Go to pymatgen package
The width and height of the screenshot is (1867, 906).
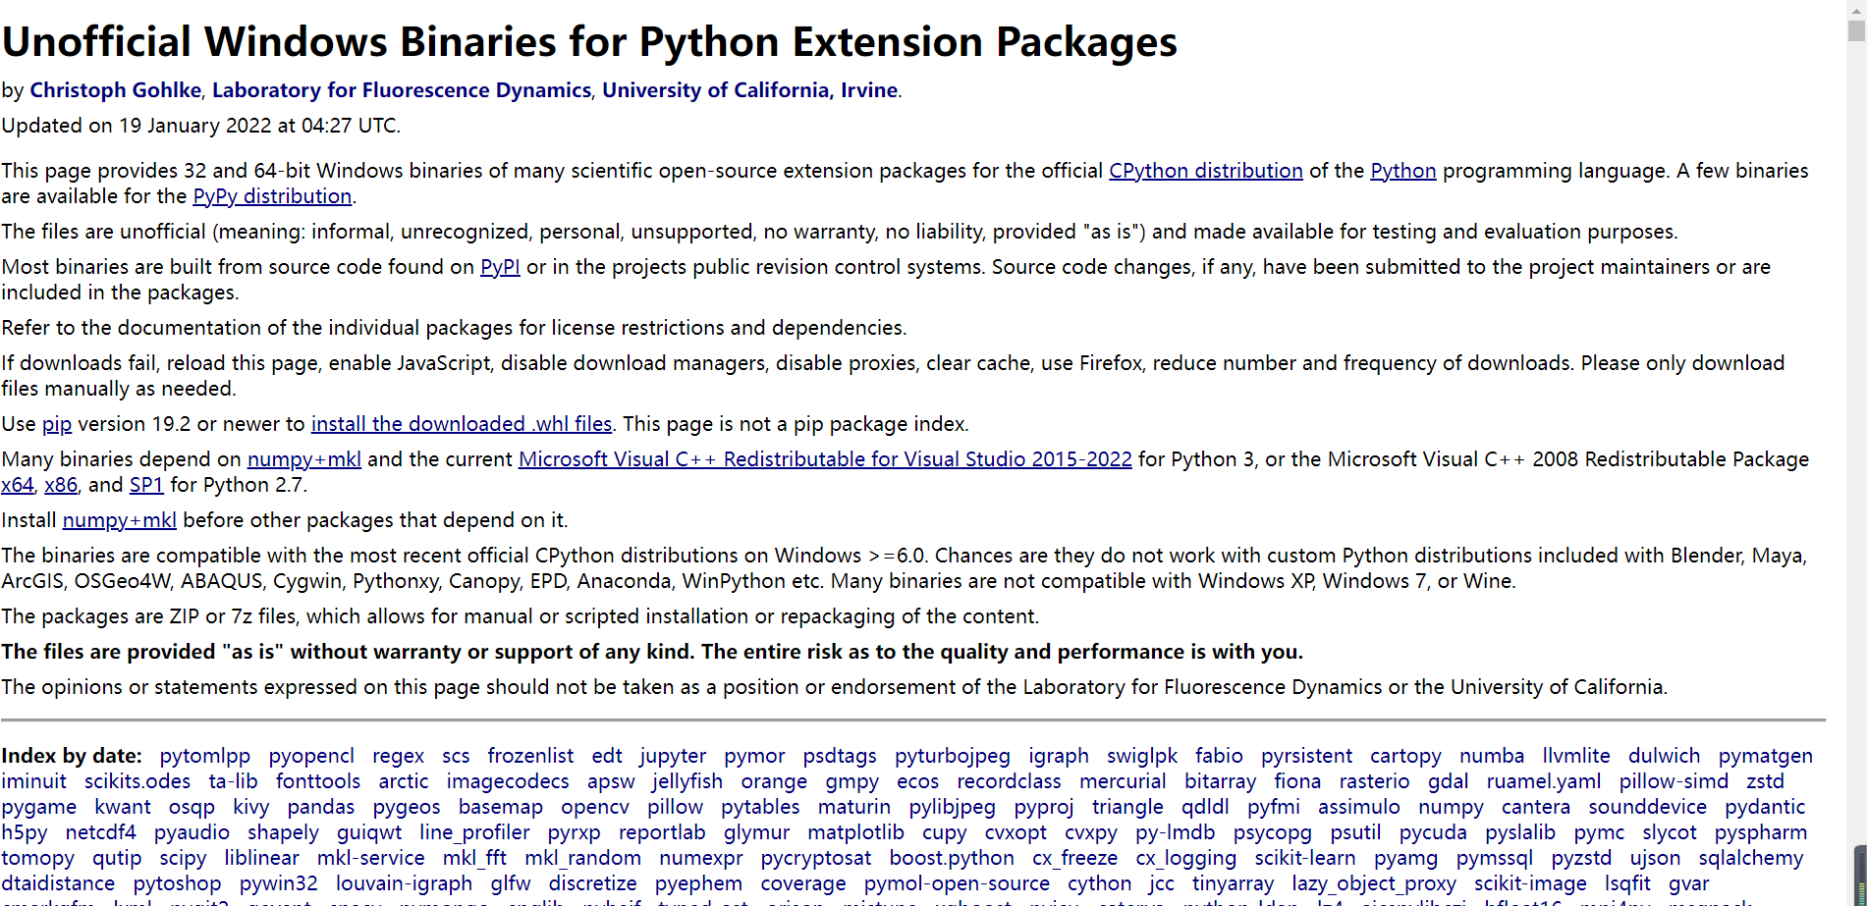(1766, 756)
